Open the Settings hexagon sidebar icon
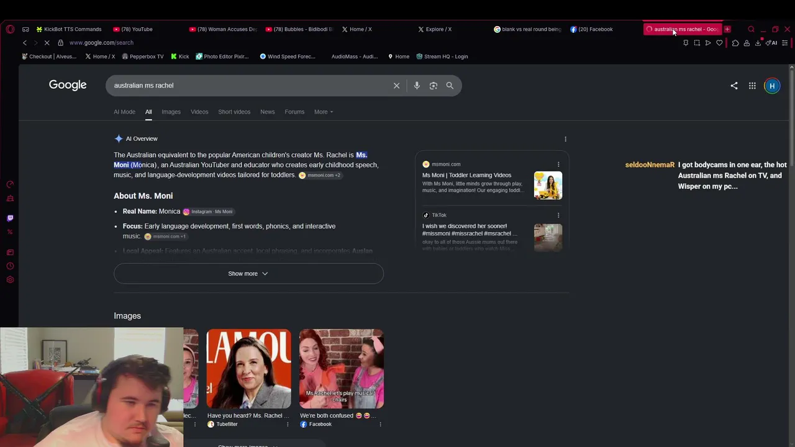Image resolution: width=795 pixels, height=447 pixels. 10,279
